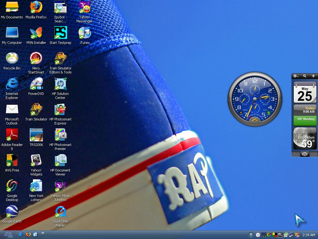Add a widget with the plus button
318x239 pixels.
click(x=313, y=76)
